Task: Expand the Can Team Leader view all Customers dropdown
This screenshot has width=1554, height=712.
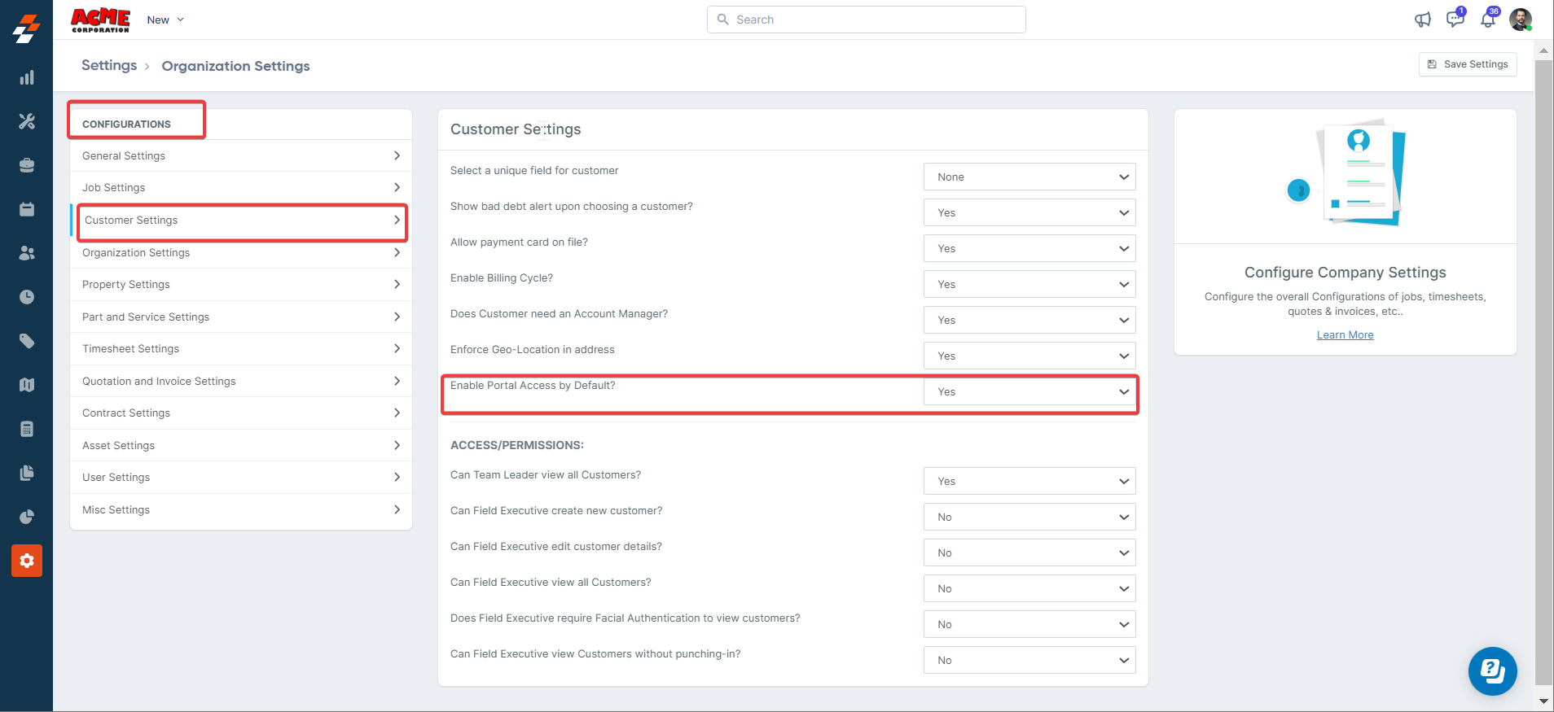Action: click(1029, 481)
